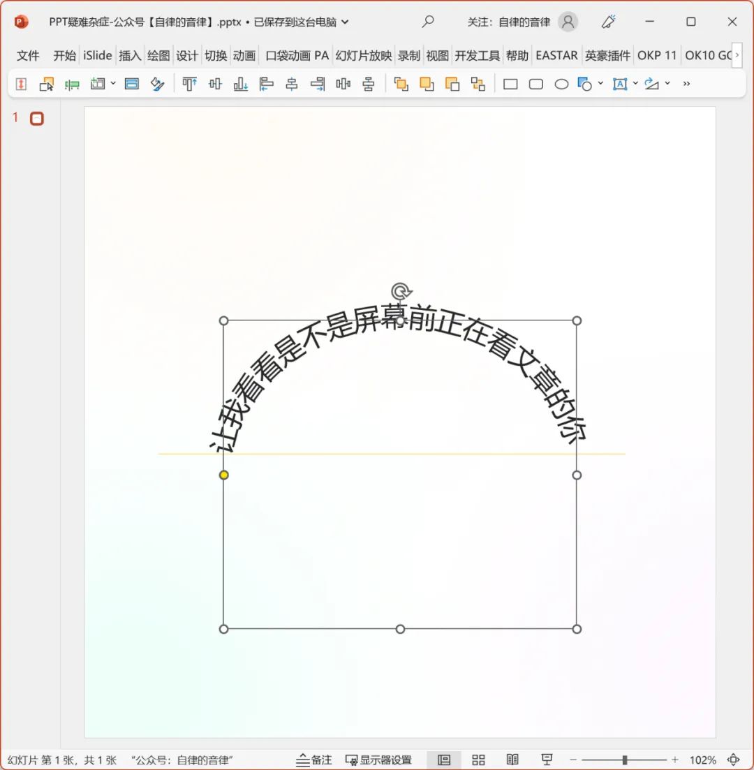Viewport: 754px width, 770px height.
Task: Click the rotate objects icon
Action: click(x=652, y=84)
